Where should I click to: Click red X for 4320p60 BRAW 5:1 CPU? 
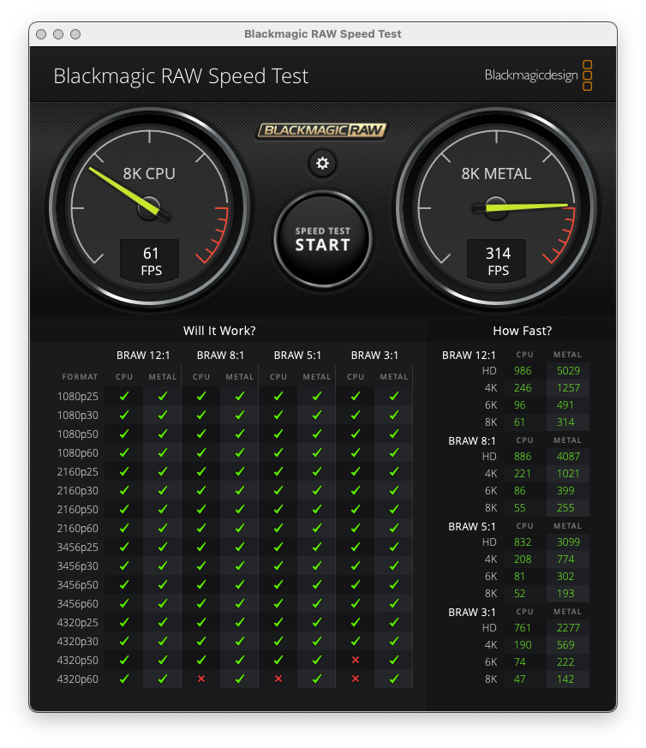pos(278,679)
